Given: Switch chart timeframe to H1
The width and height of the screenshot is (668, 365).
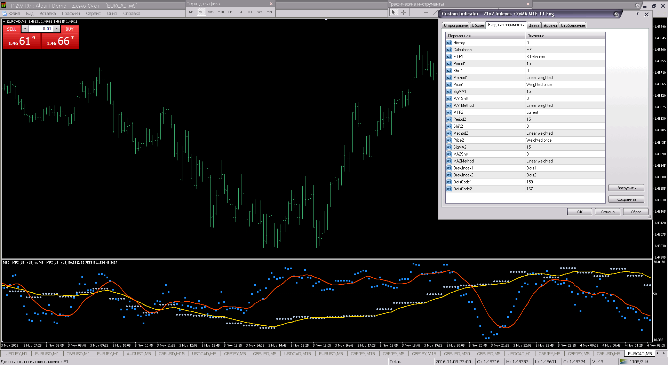Looking at the screenshot, I should [x=230, y=12].
